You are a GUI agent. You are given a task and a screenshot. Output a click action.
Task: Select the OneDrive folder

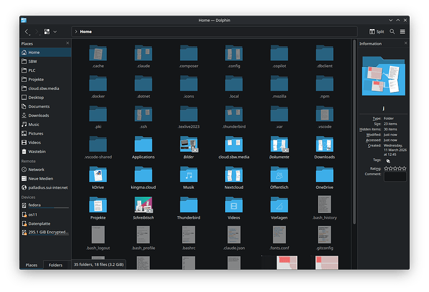tap(325, 178)
